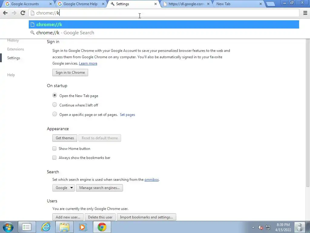Click the Get themes button
Screen dimensions: 310x233
65,138
